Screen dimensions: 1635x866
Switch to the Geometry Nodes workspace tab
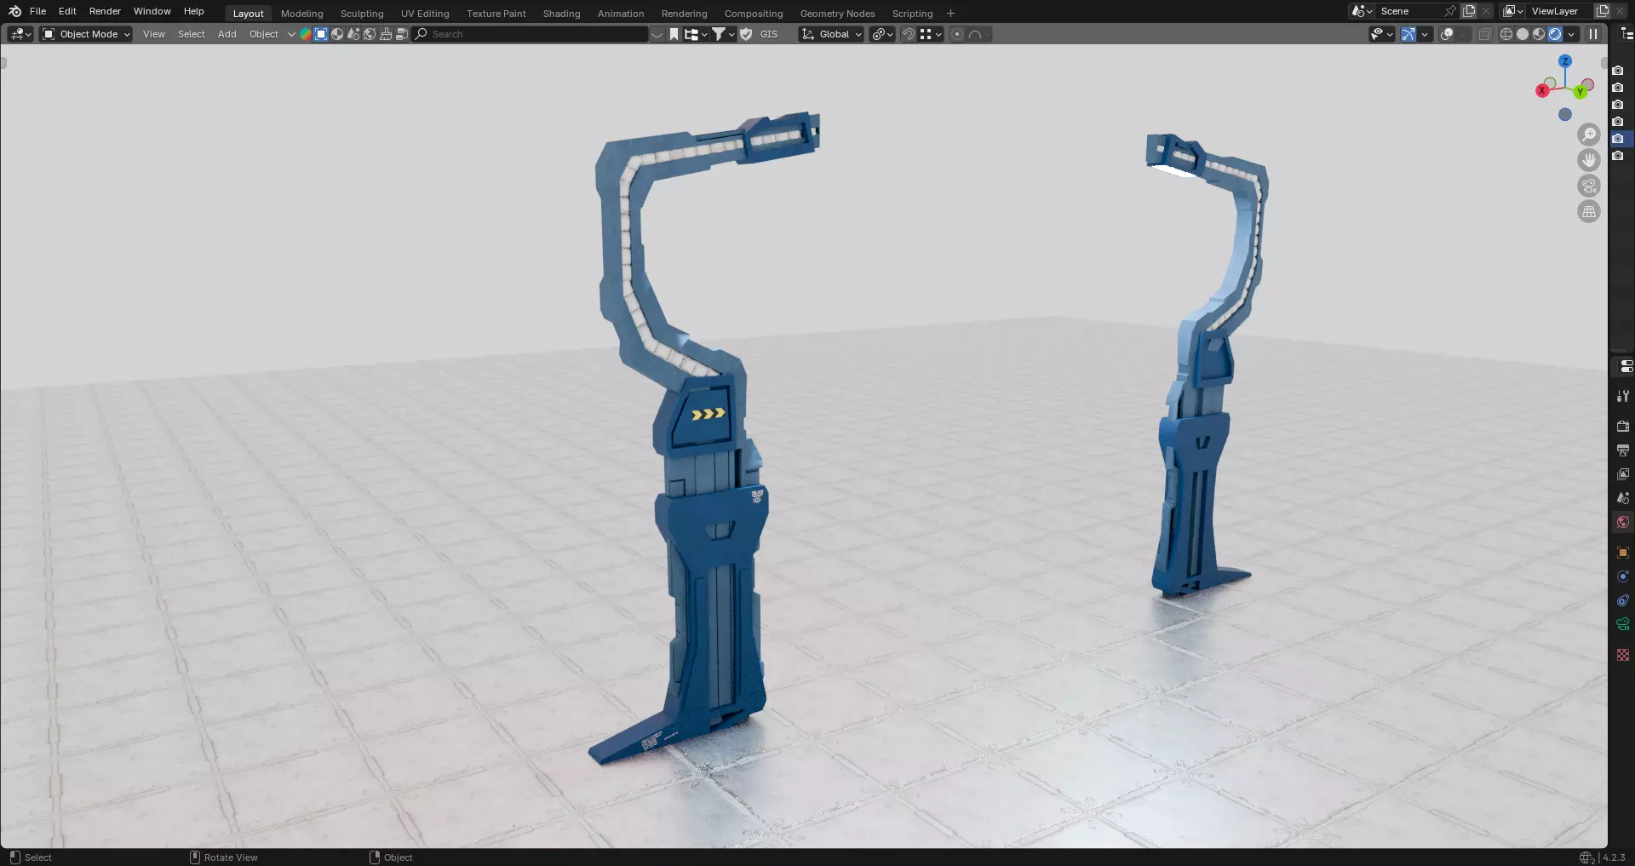pos(837,14)
